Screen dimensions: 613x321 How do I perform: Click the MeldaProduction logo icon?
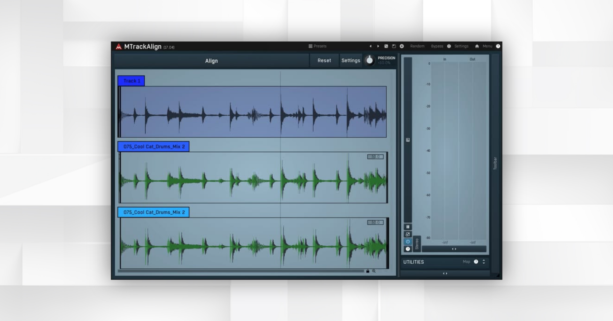pos(118,47)
